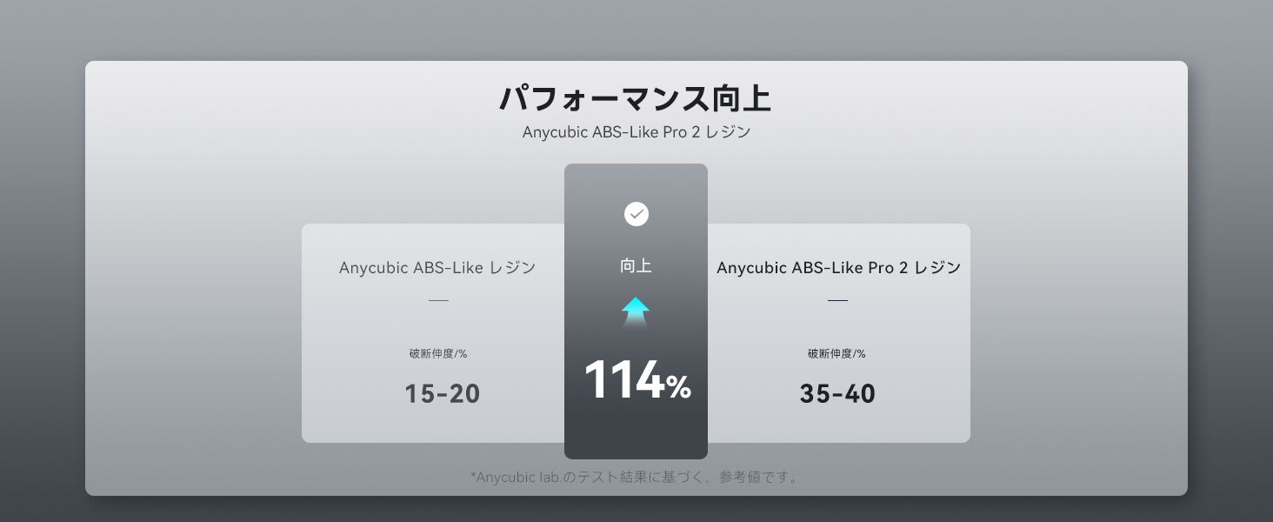
Task: Click the 破断伸度/% label above 35-40
Action: 836,353
